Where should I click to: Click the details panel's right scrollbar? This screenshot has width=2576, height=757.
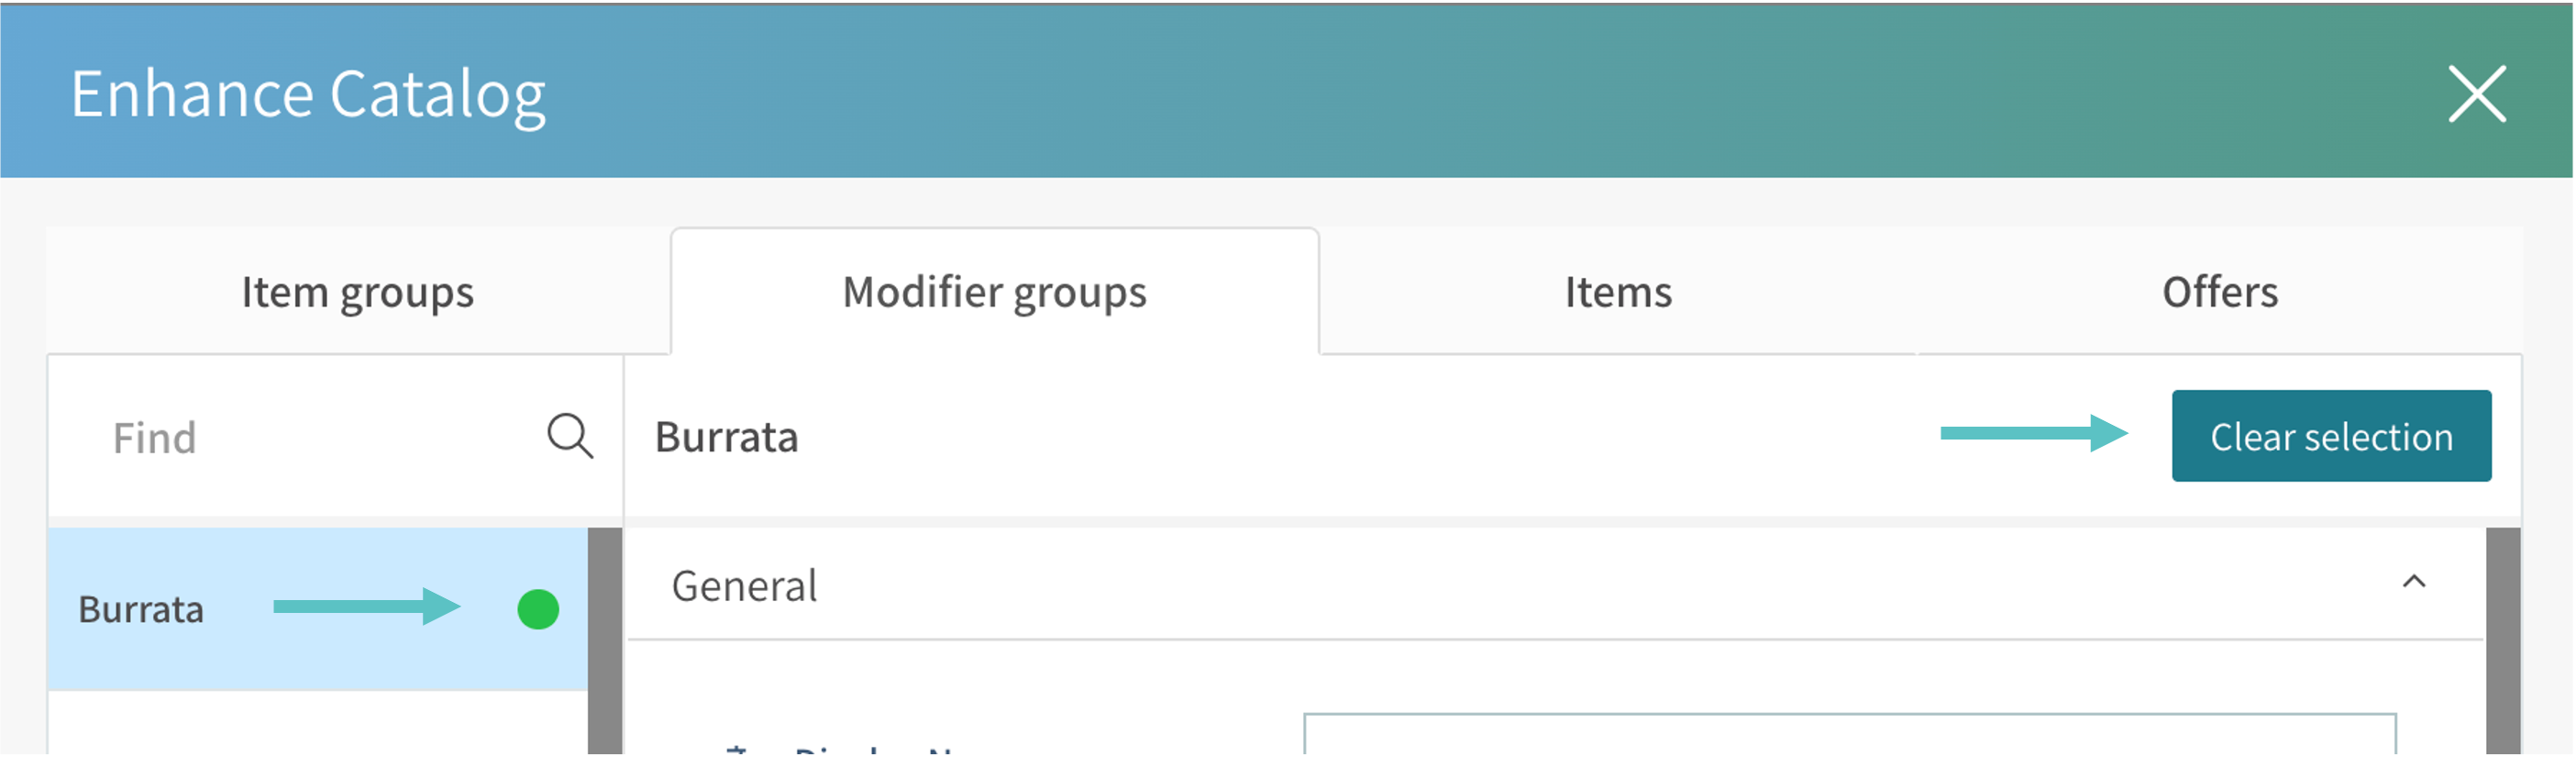pyautogui.click(x=2503, y=641)
